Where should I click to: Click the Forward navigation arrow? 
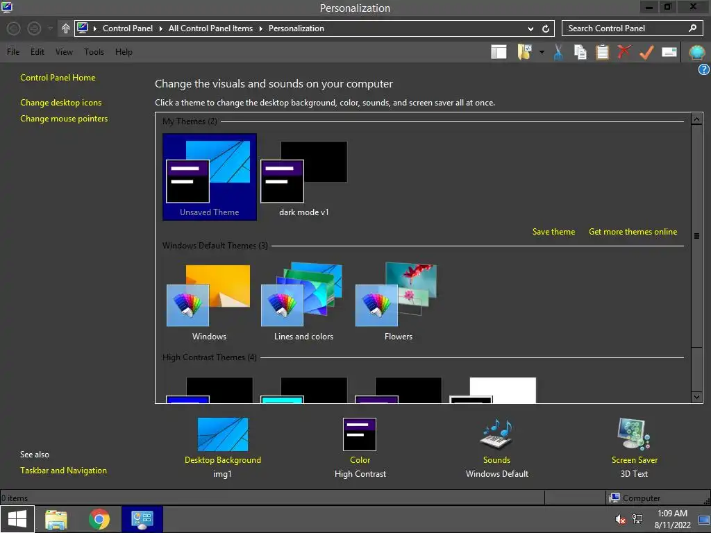34,28
